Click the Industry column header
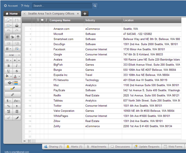 [x=103, y=20]
